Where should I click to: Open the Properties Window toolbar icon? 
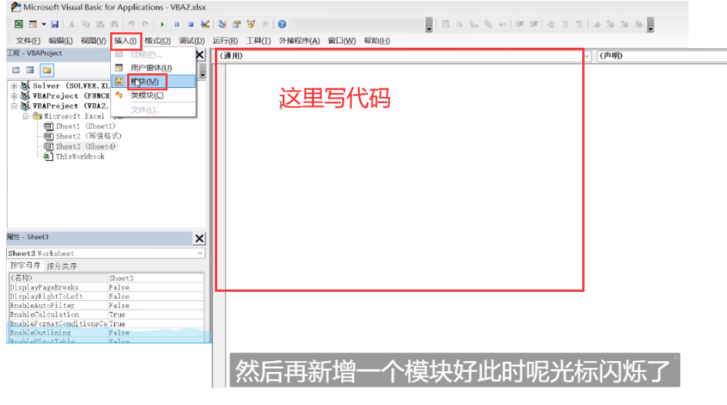pos(236,24)
